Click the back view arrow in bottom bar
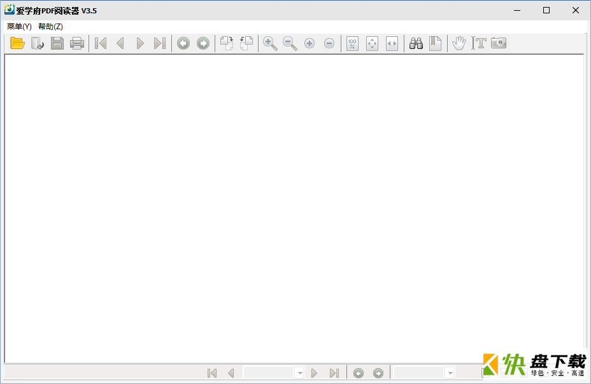Screen dimensions: 591x384 pyautogui.click(x=359, y=373)
